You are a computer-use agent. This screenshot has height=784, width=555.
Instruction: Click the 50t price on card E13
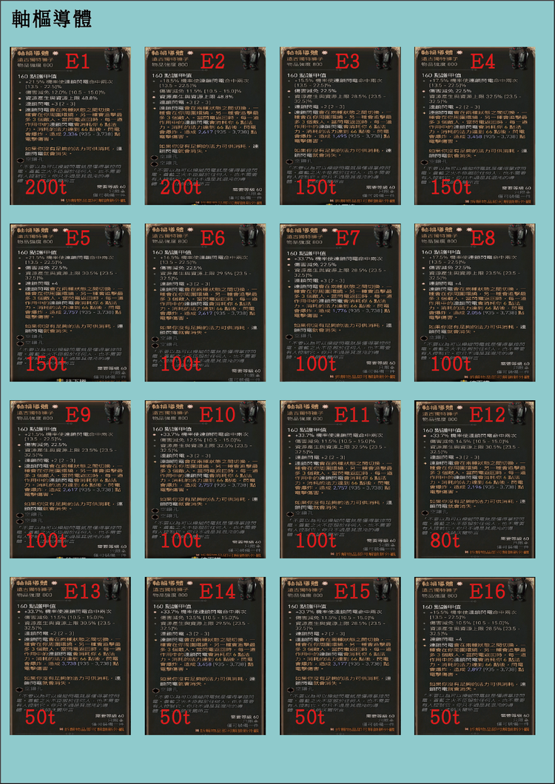point(40,718)
